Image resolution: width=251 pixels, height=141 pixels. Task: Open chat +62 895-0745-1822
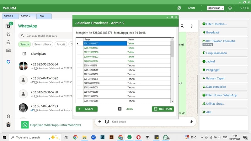pos(44,80)
